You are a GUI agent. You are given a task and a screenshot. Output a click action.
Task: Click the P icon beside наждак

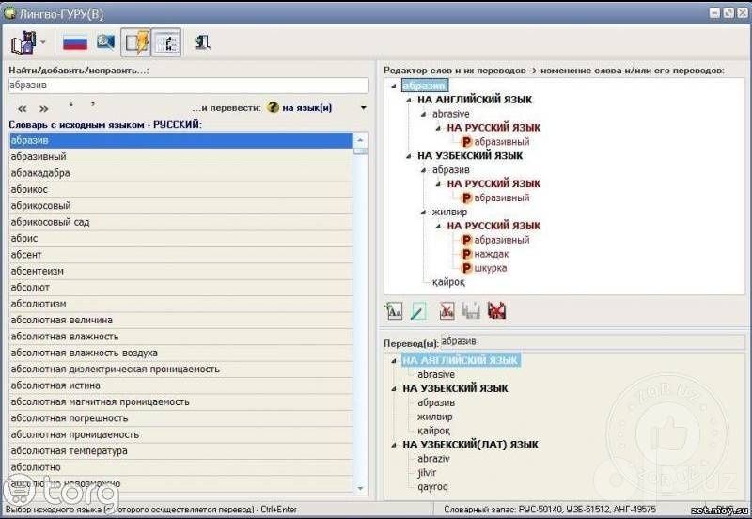(466, 254)
